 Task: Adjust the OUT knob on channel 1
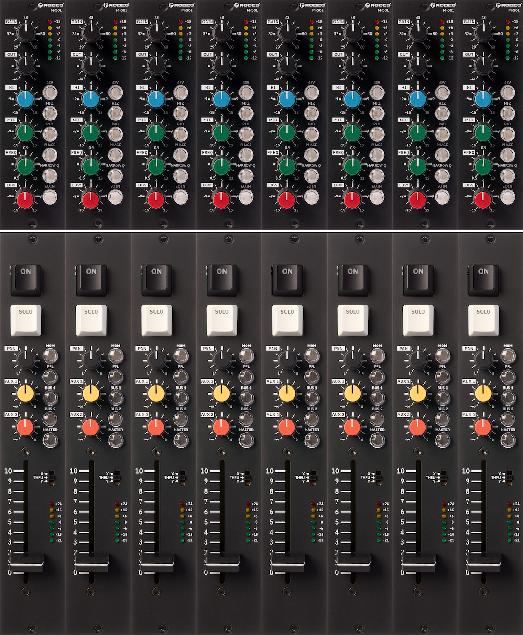click(25, 66)
